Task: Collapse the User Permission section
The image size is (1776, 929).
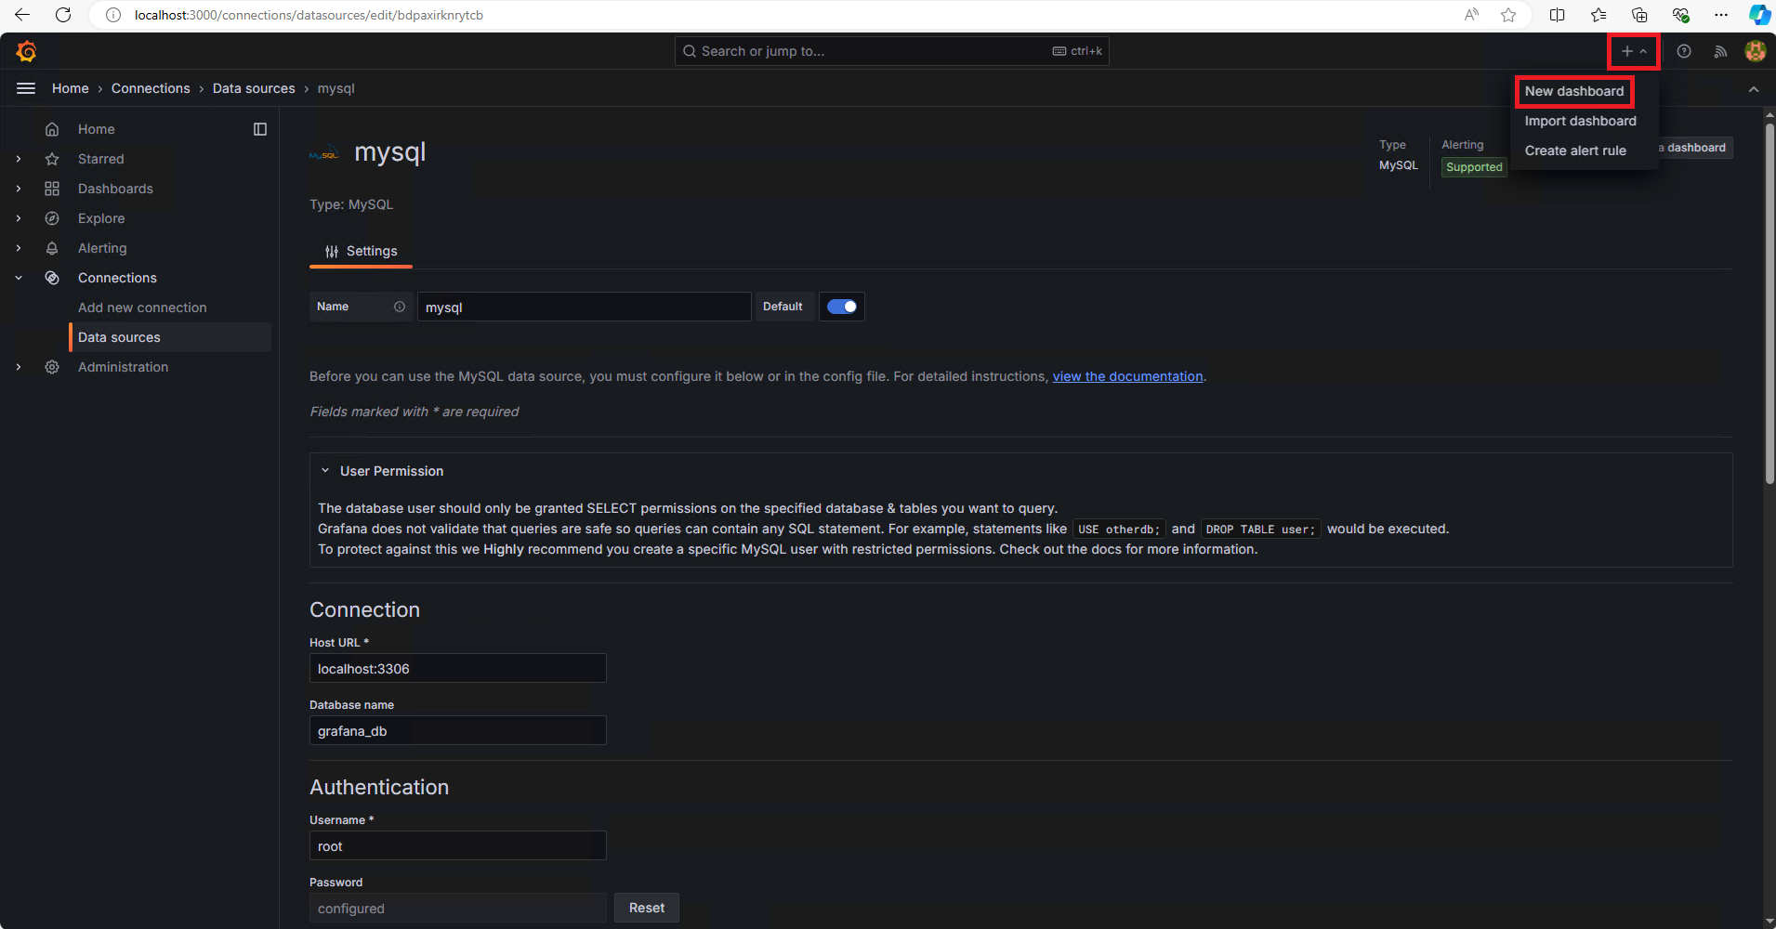Action: [325, 471]
